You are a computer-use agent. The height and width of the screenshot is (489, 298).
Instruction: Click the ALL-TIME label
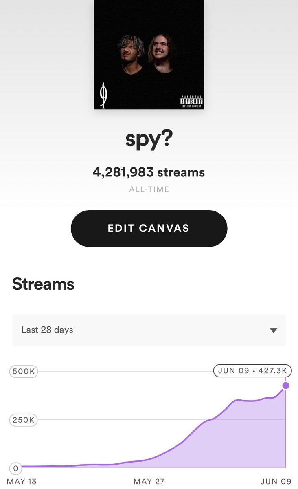[x=149, y=189]
